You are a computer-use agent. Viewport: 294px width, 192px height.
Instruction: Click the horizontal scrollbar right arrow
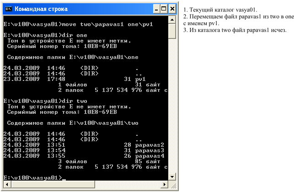[x=165, y=184]
